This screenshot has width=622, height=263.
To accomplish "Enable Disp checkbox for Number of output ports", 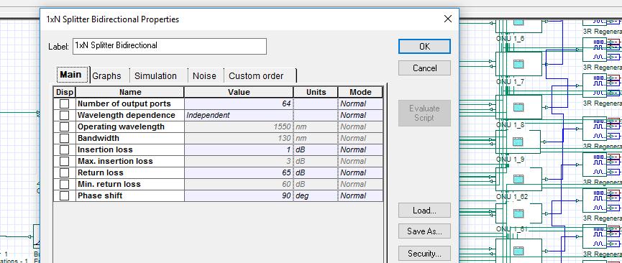I will (64, 104).
